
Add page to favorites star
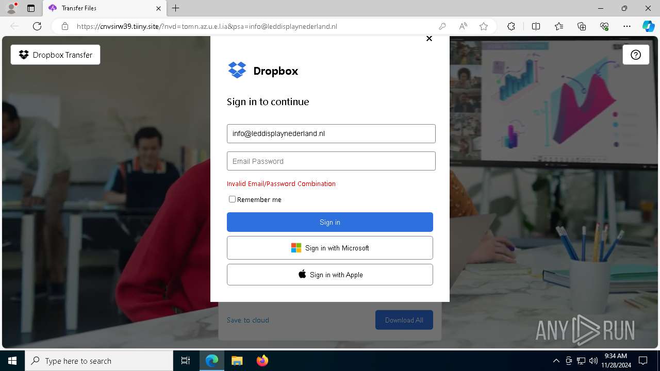tap(484, 26)
